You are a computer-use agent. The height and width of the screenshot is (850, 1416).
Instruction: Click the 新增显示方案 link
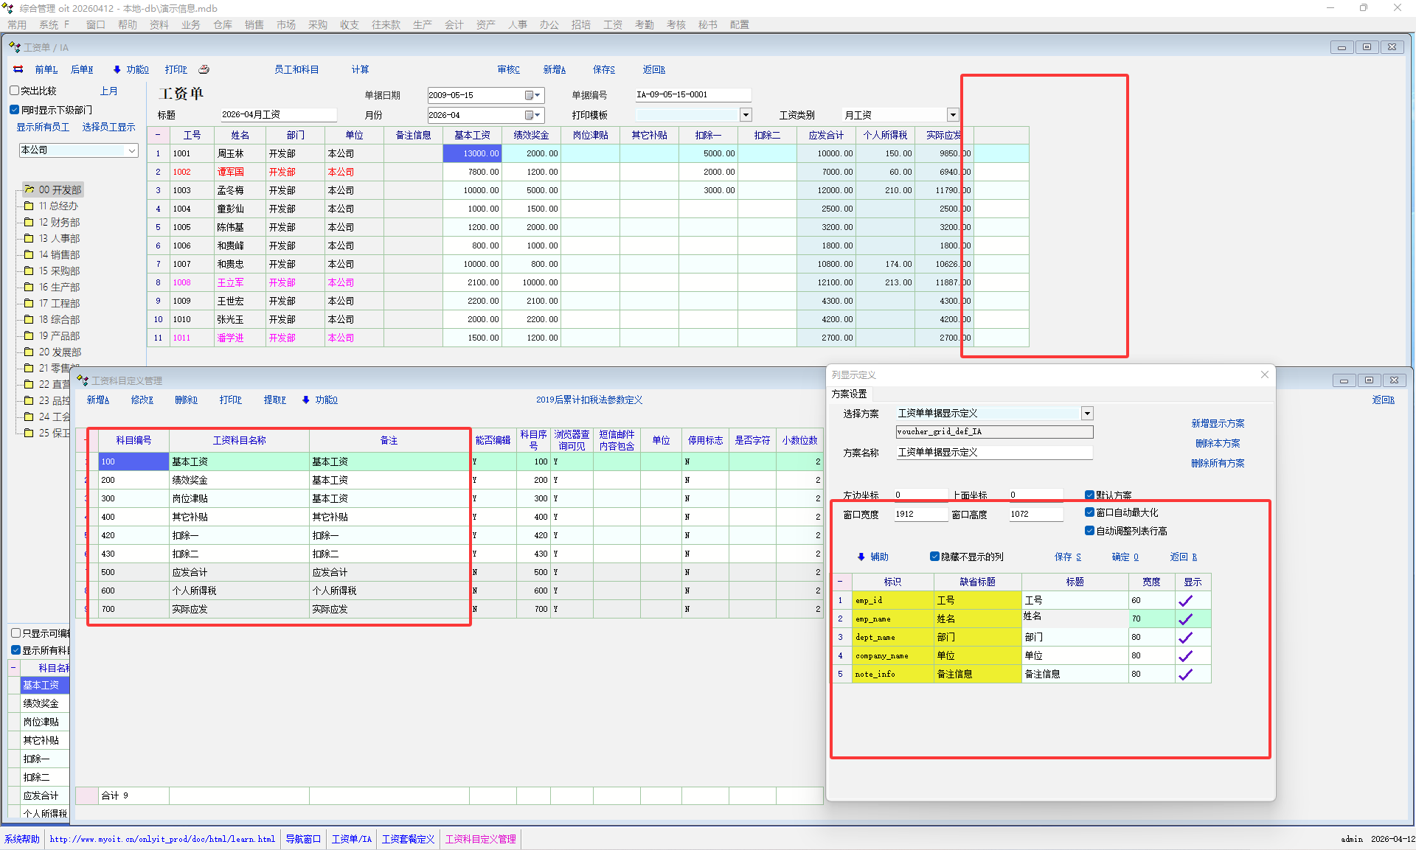1218,423
